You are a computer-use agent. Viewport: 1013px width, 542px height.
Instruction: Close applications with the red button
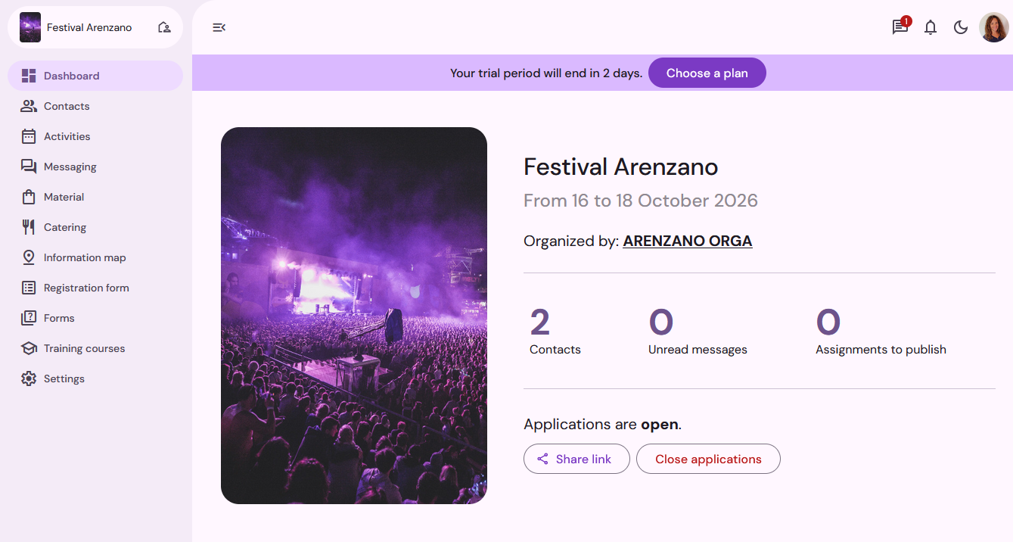708,459
